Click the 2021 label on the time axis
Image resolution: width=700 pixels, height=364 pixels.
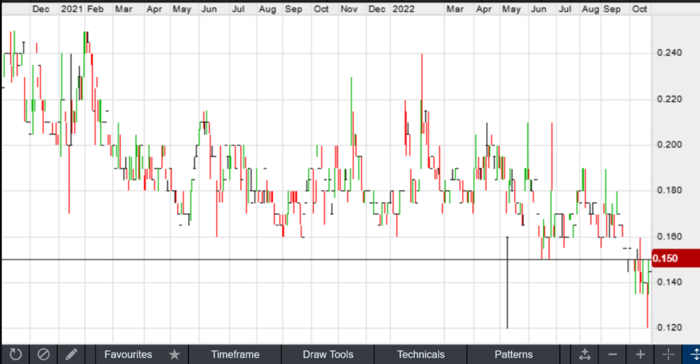(72, 9)
